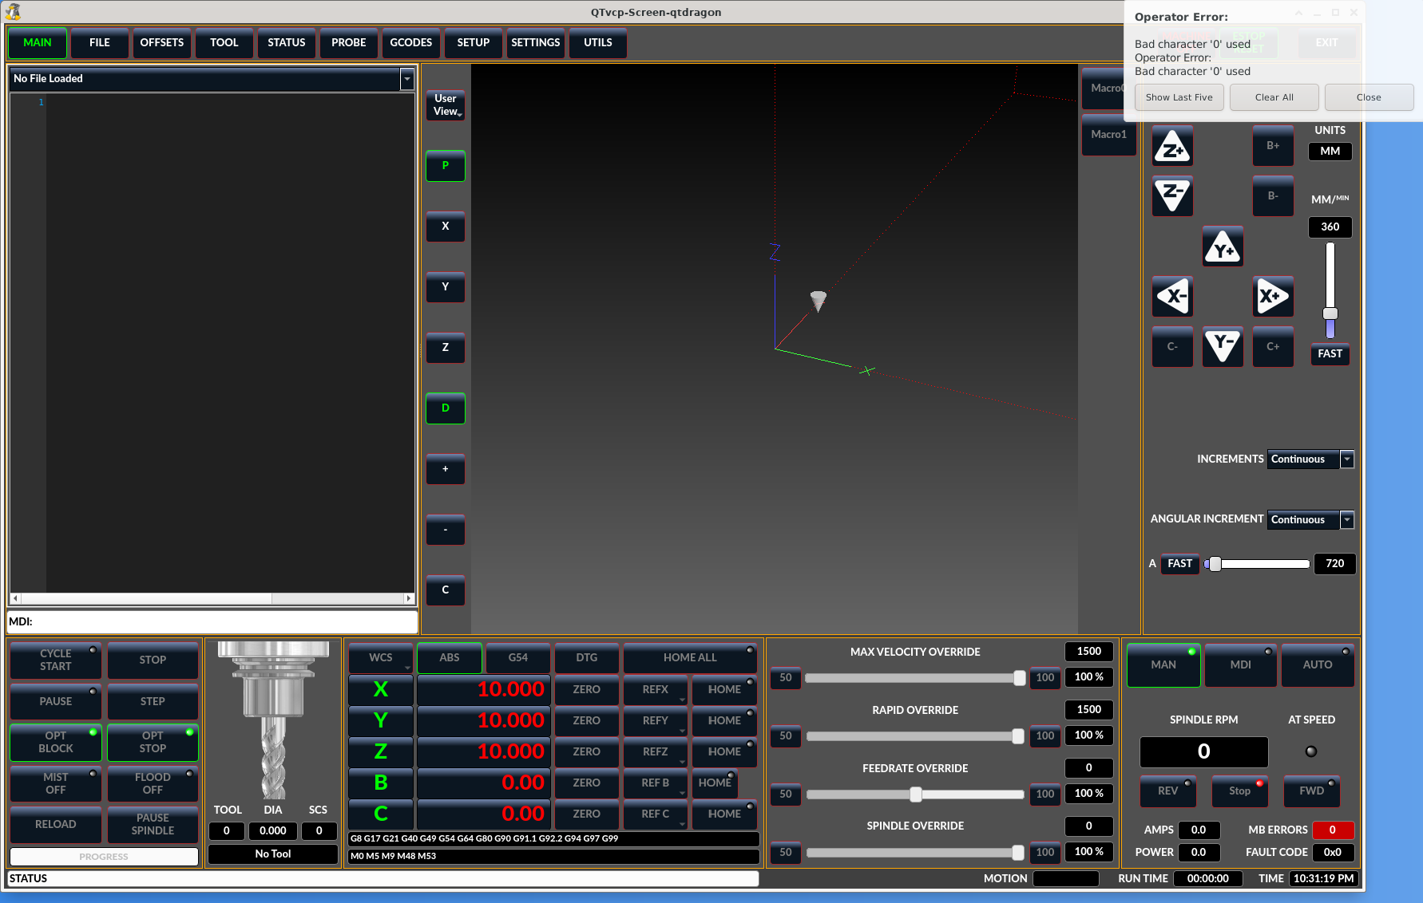Clear the plot with C button
The image size is (1423, 903).
tap(446, 590)
